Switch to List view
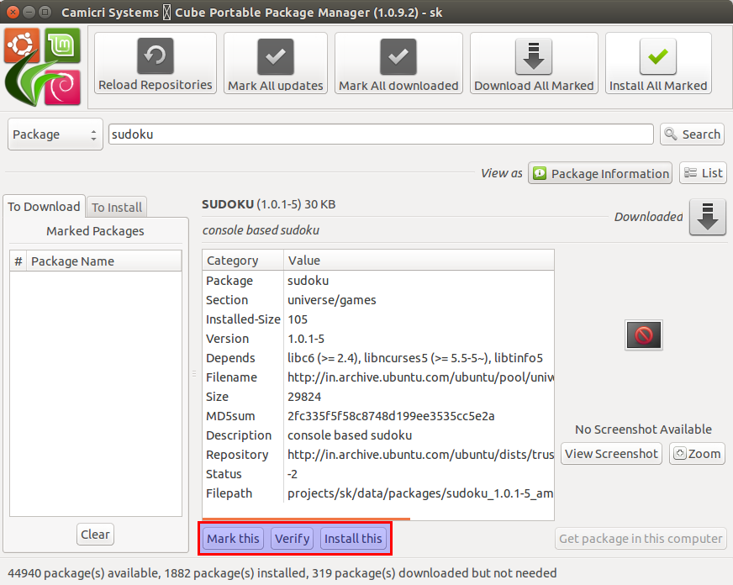Screen dimensions: 733x585 tap(703, 173)
